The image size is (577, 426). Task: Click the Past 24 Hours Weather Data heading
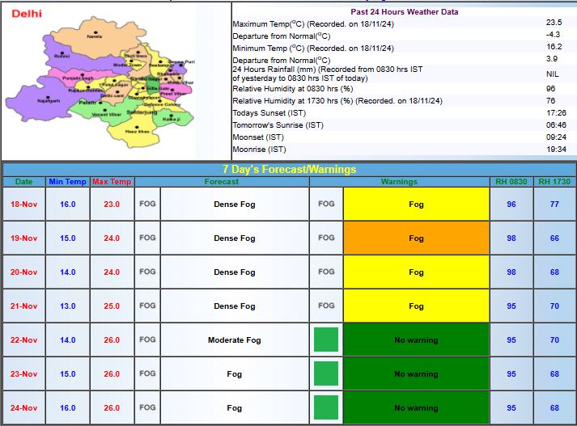[x=405, y=12]
